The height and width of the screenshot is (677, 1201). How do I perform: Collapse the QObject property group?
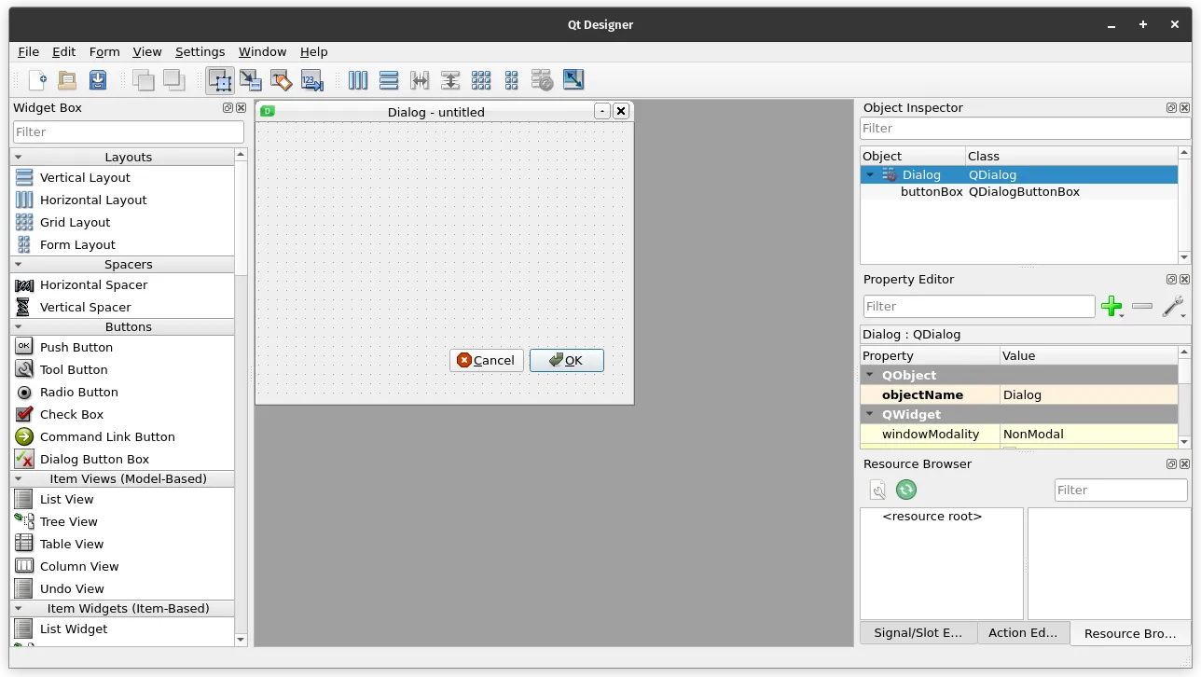pyautogui.click(x=869, y=375)
